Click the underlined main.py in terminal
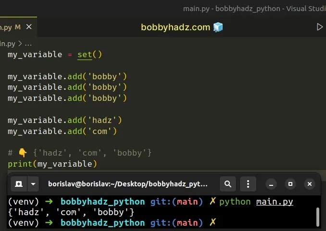This screenshot has width=326, height=231. 275,202
